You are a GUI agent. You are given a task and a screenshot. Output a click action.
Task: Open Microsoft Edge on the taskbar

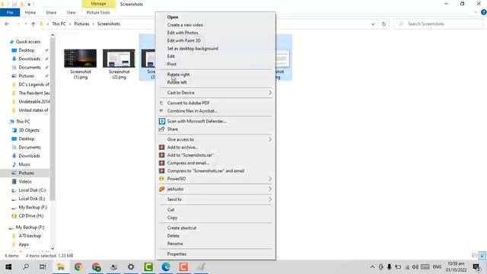[x=166, y=267]
